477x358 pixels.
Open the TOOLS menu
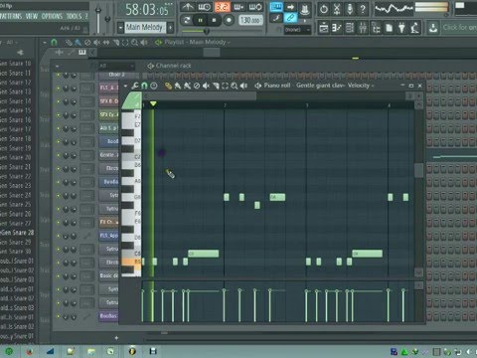click(74, 16)
